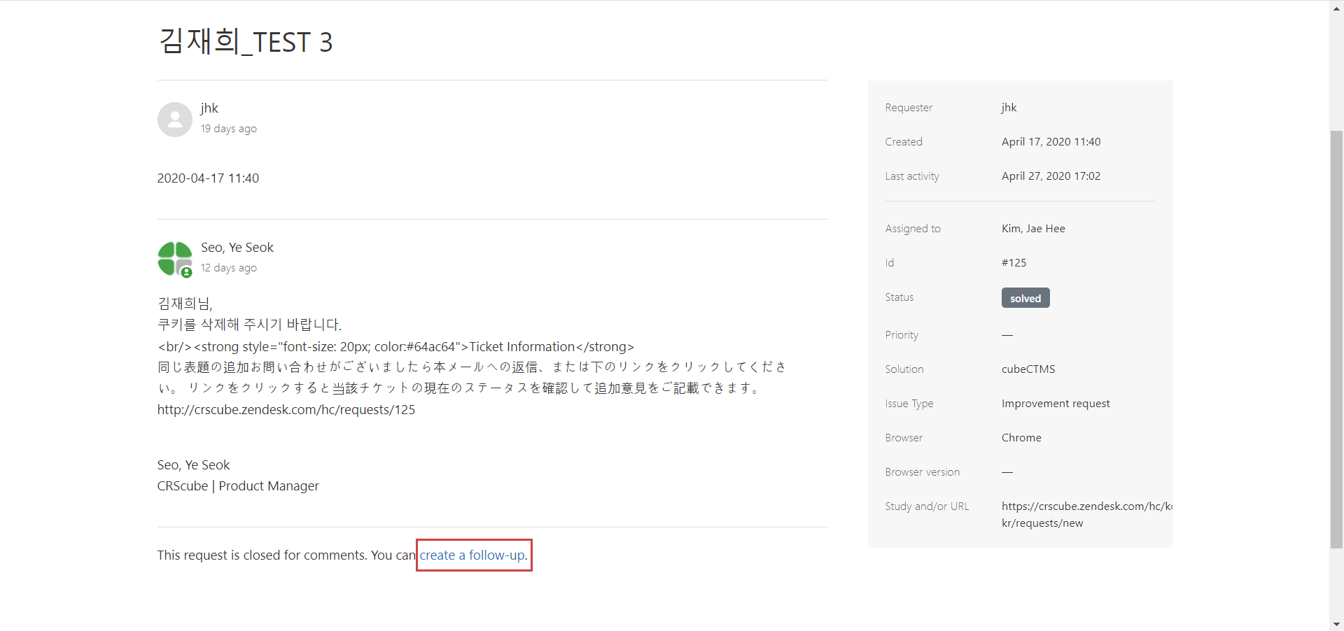Click the Study URL value in sidebar
This screenshot has width=1344, height=631.
(1086, 514)
